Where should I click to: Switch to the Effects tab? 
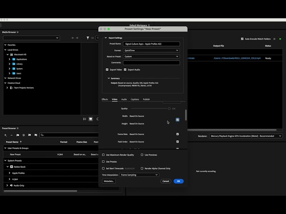click(105, 99)
